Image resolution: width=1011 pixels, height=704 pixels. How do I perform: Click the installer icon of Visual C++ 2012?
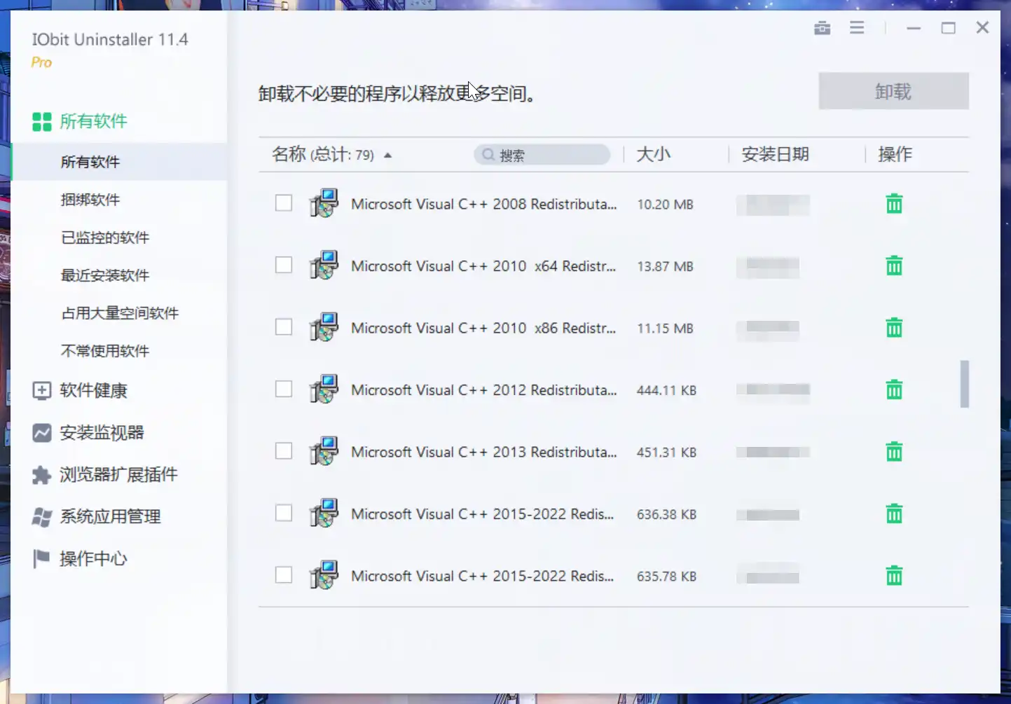(x=324, y=389)
